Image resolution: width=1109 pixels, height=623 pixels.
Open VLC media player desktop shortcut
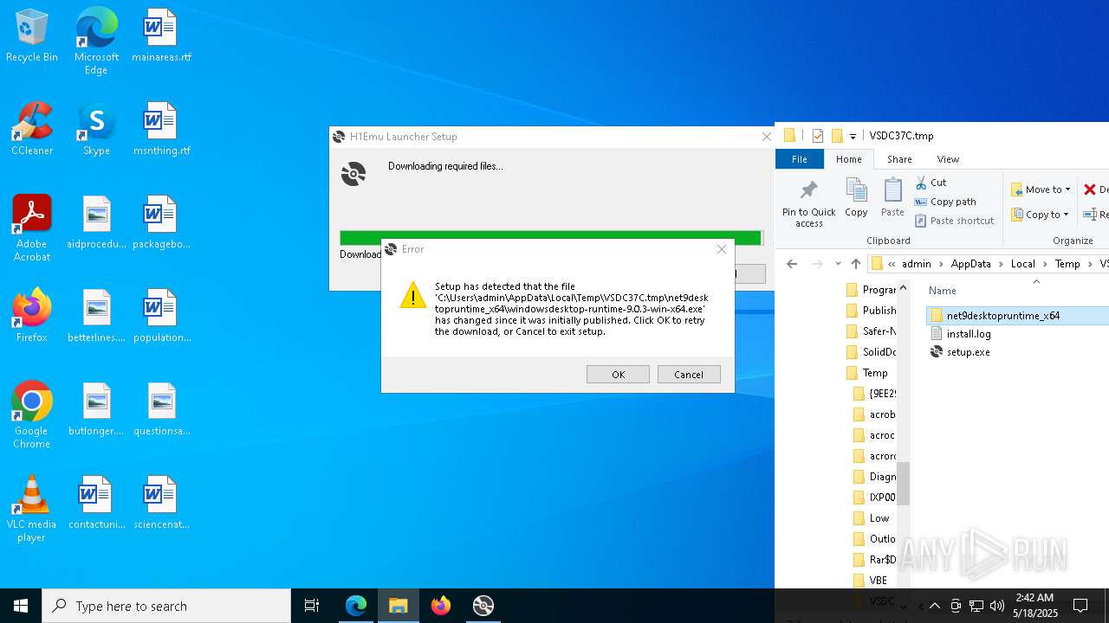coord(32,509)
